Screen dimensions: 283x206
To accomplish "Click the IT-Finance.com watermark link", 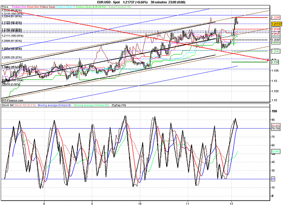I will [x=13, y=101].
